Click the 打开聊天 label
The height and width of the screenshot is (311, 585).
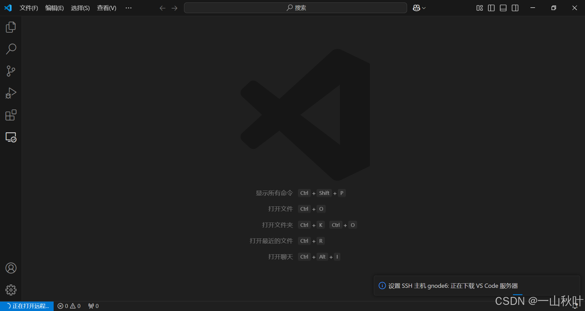(x=281, y=257)
